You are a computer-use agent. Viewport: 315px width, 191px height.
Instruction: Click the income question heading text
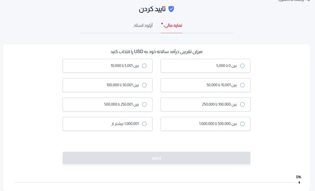pyautogui.click(x=156, y=51)
